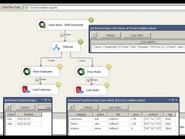Click Detach in employees data viewer
This screenshot has height=139, width=185.
(25, 107)
